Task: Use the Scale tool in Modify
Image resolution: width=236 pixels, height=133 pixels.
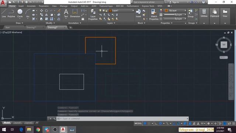Action: [46, 19]
